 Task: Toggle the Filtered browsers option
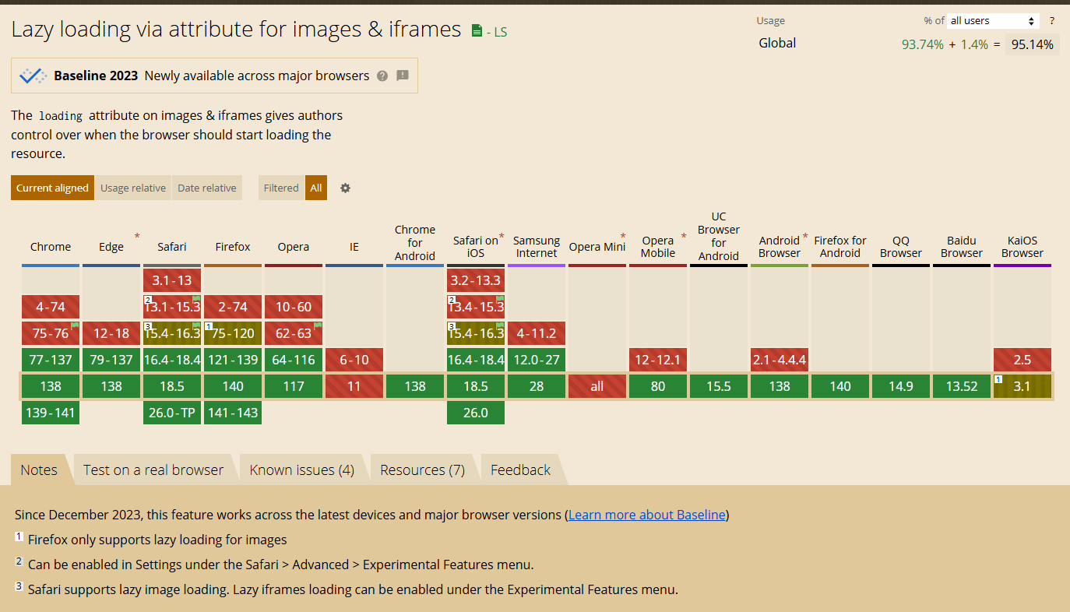coord(281,188)
